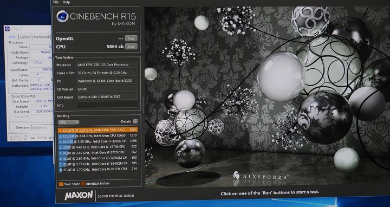
Task: Click the ranking Details label
Action: [126, 122]
